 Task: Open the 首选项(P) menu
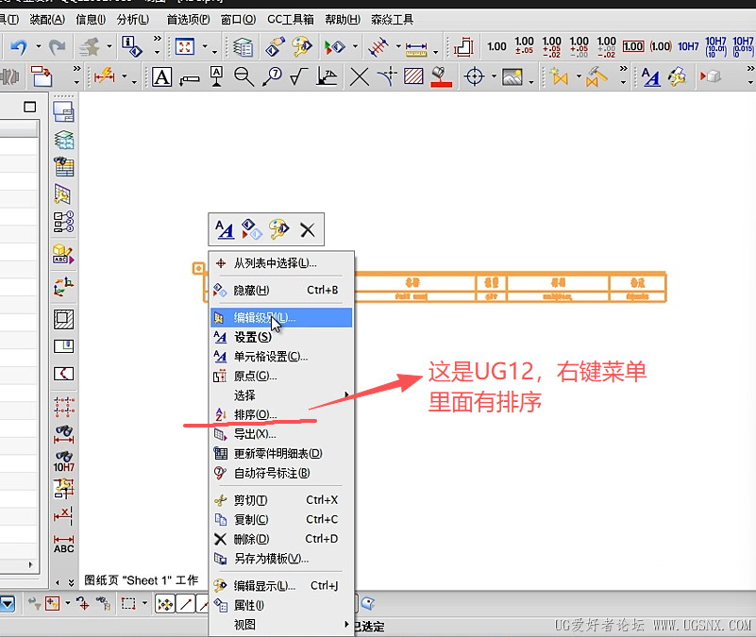point(189,19)
